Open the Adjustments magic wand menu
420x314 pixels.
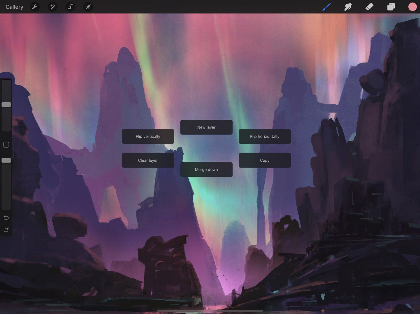(x=52, y=7)
